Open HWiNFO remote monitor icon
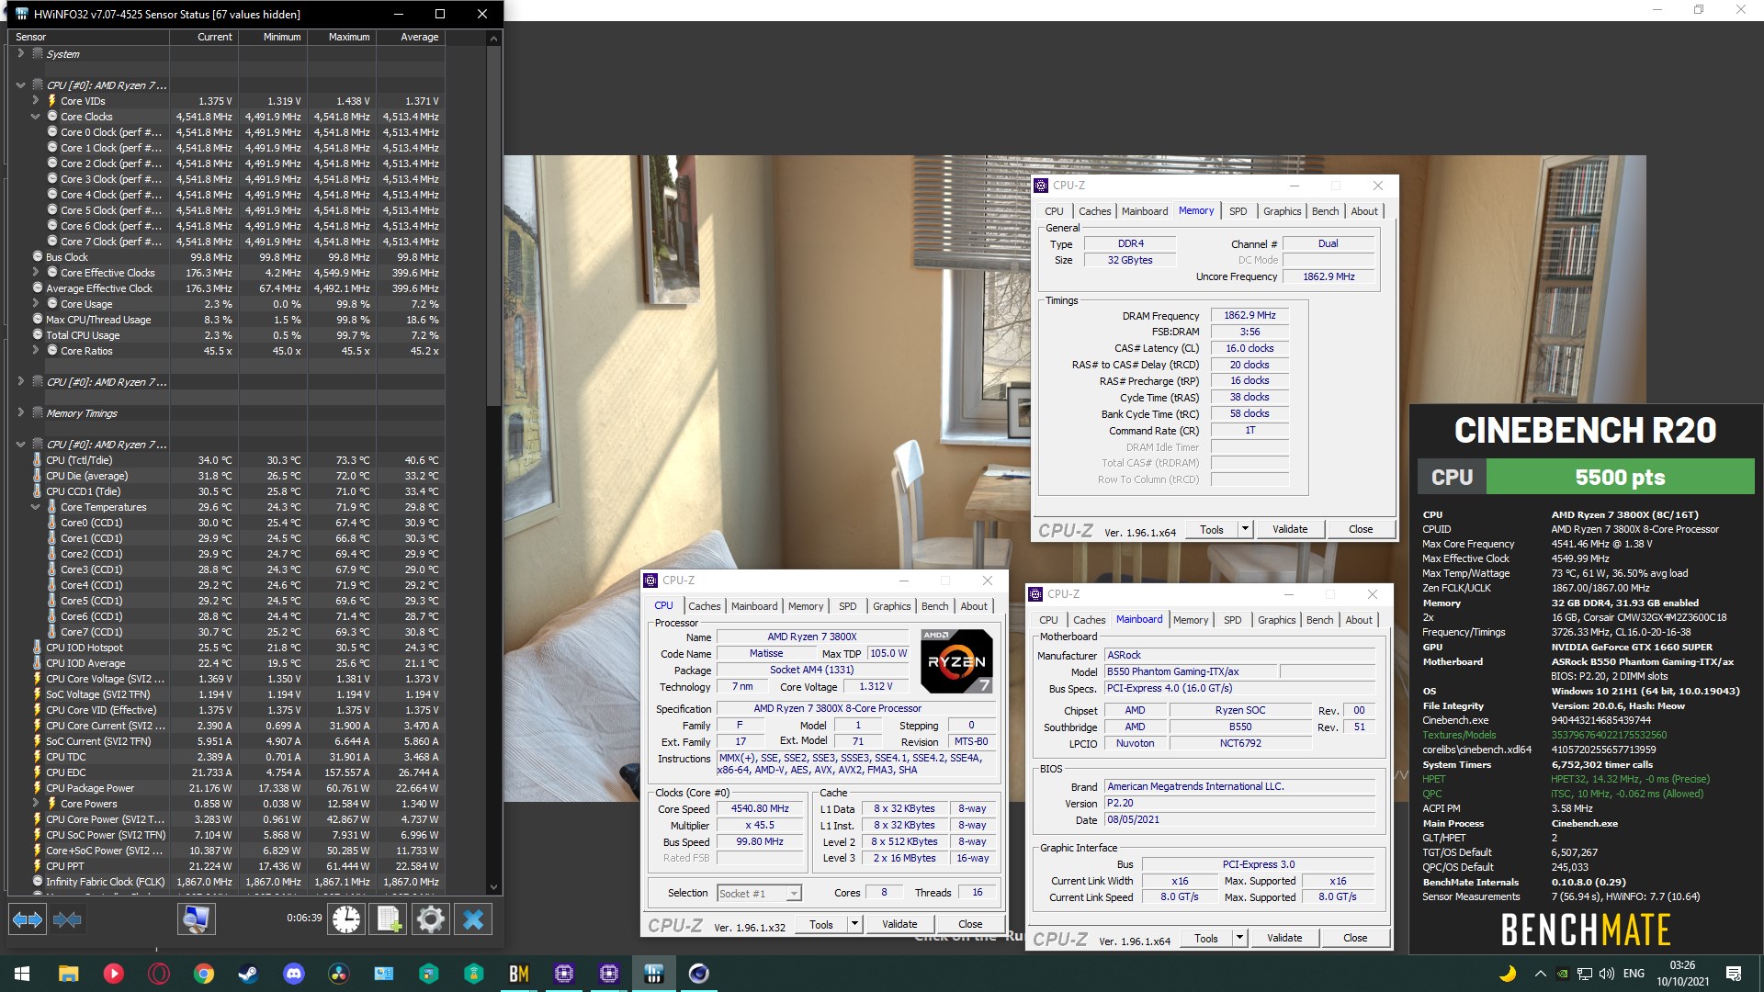 (196, 919)
